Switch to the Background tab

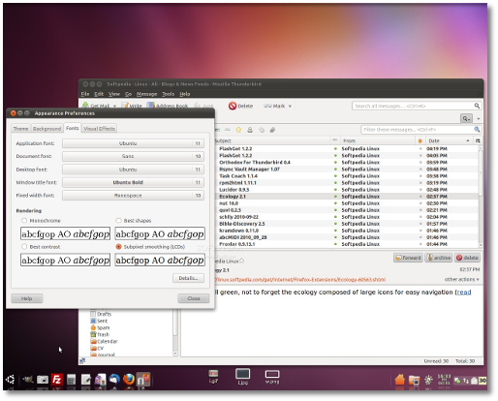(47, 129)
